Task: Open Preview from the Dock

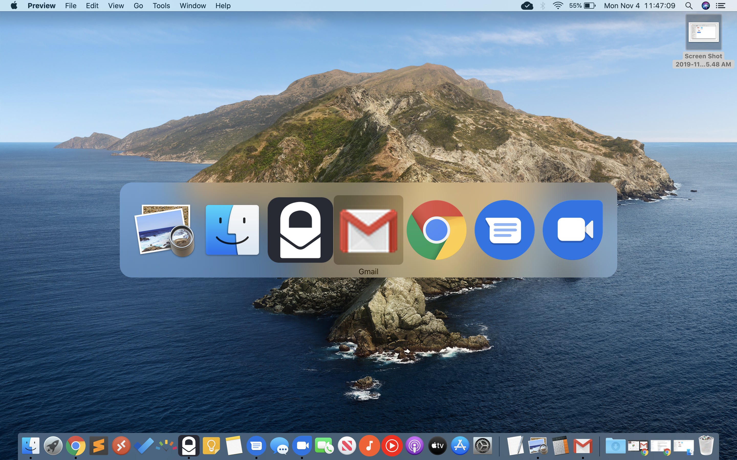Action: [x=538, y=446]
